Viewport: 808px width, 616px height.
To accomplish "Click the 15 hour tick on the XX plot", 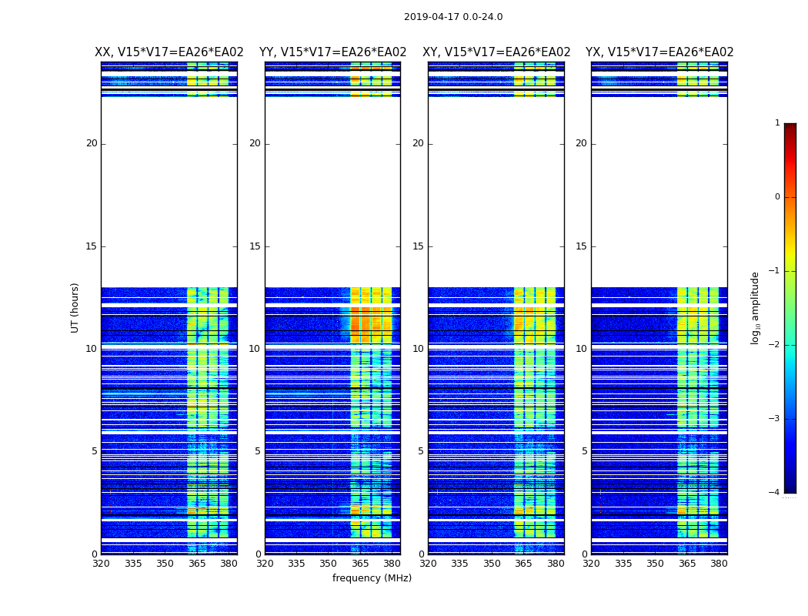I will (x=92, y=246).
